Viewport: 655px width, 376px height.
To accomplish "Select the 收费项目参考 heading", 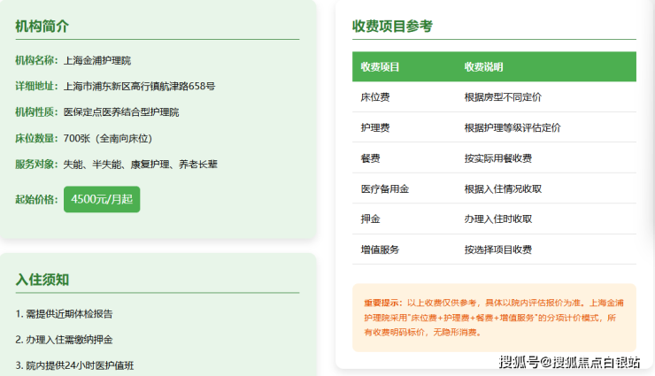I will (x=392, y=27).
